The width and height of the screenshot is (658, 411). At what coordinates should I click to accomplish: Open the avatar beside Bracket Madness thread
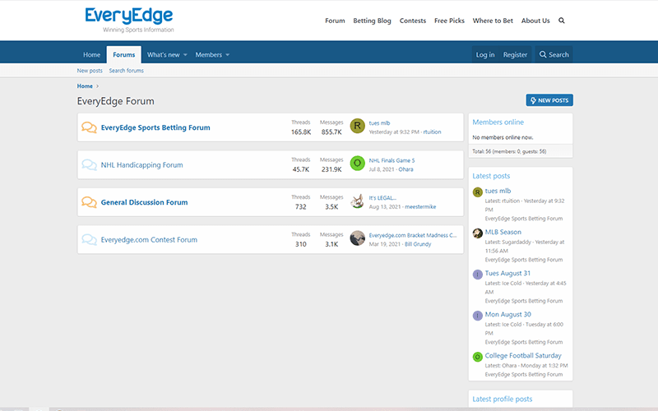[x=358, y=238]
